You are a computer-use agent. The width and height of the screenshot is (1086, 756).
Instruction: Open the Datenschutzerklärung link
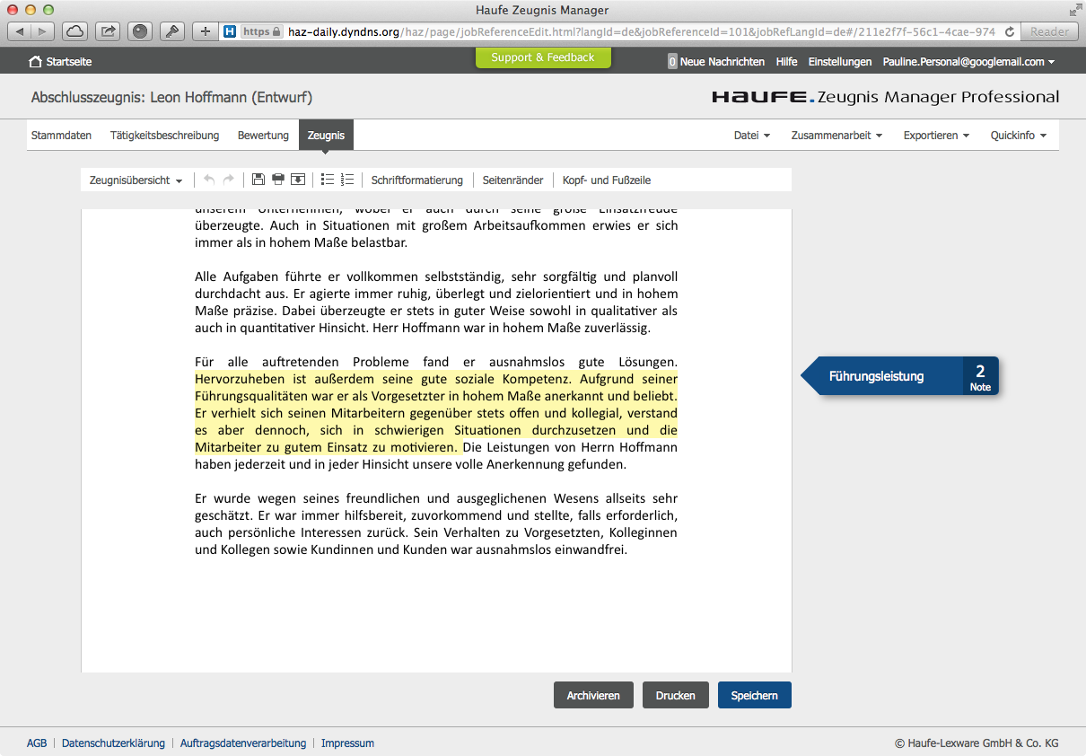tap(113, 743)
